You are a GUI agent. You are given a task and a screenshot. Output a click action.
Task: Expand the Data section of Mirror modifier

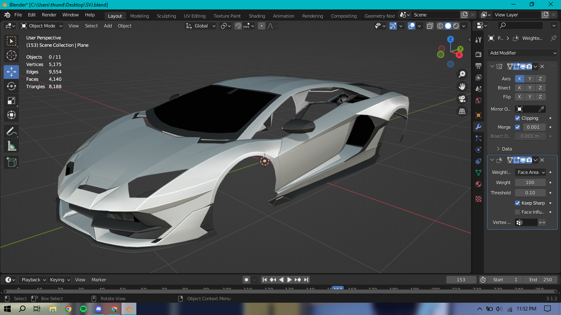(506, 149)
